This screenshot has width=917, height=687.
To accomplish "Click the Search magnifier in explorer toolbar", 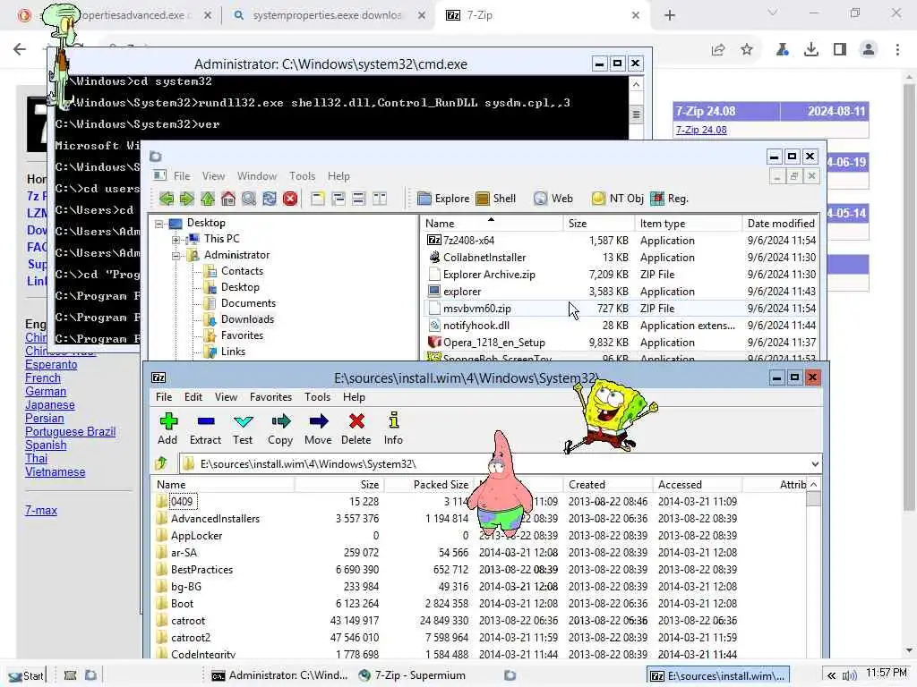I will coord(249,199).
